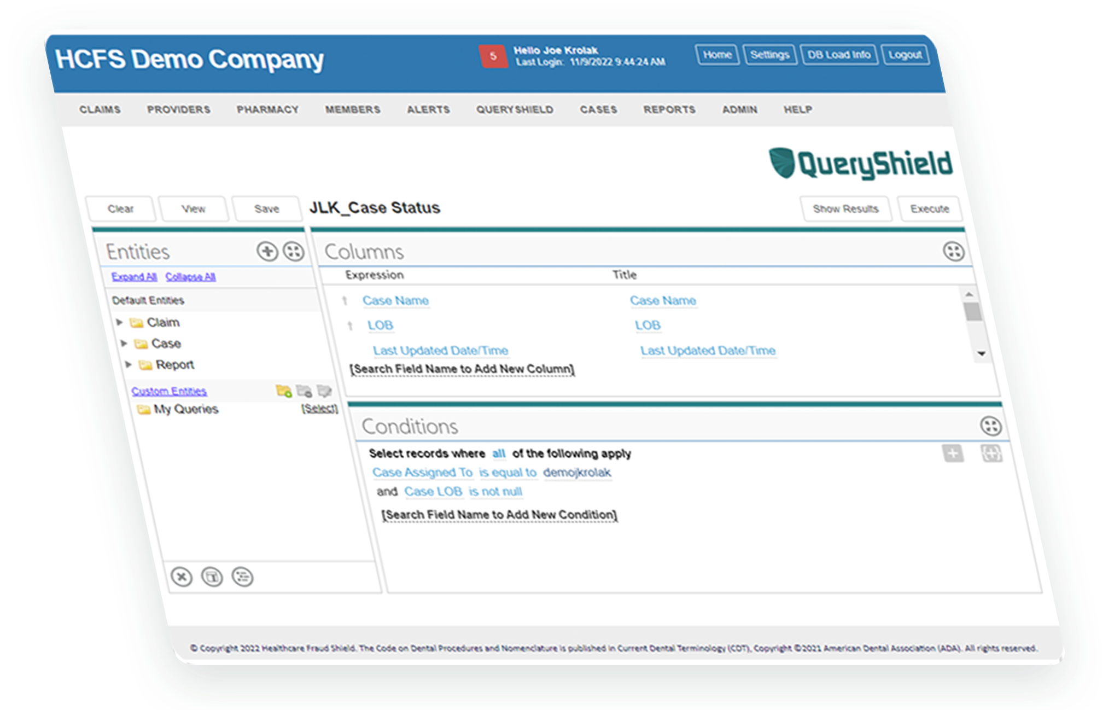Click the Logout button
The image size is (1120, 710).
pyautogui.click(x=905, y=55)
